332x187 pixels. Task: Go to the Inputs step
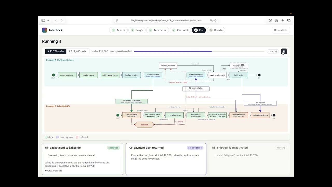(x=119, y=30)
